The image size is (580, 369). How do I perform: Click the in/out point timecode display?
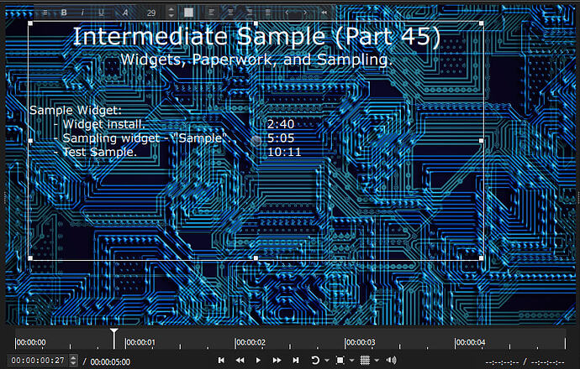pyautogui.click(x=525, y=362)
